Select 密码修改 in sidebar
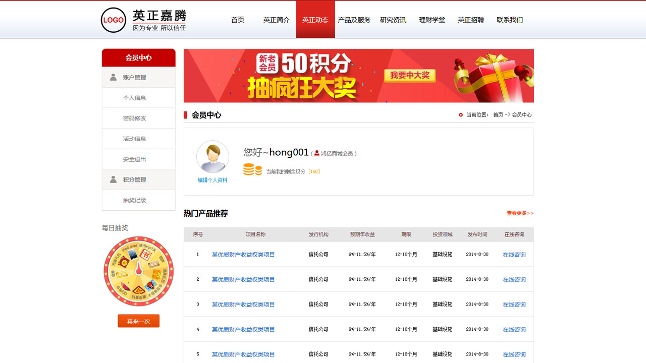This screenshot has width=646, height=363. coord(134,118)
